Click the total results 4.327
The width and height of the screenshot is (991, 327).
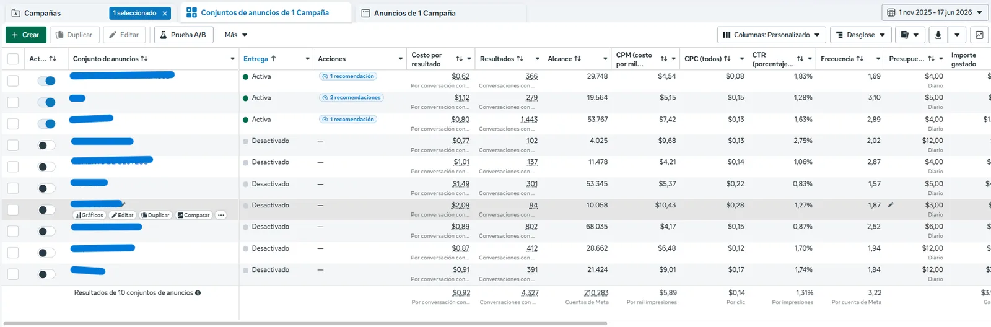[530, 293]
